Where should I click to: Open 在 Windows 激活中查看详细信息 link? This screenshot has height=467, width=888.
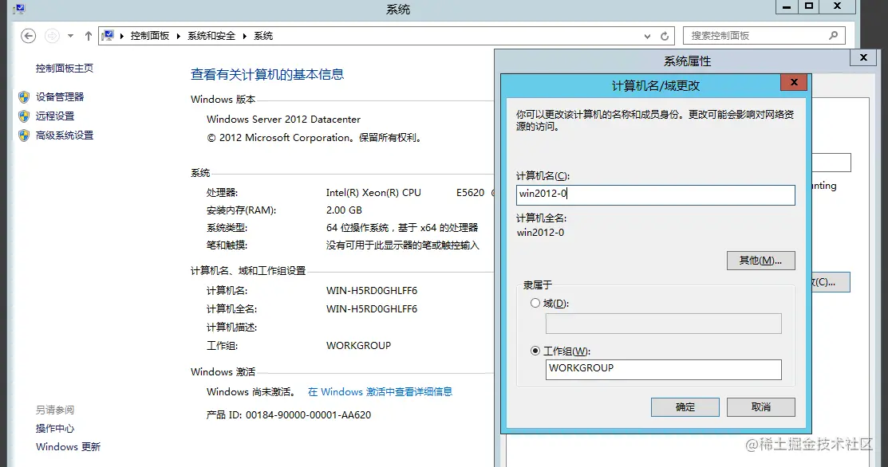[380, 391]
